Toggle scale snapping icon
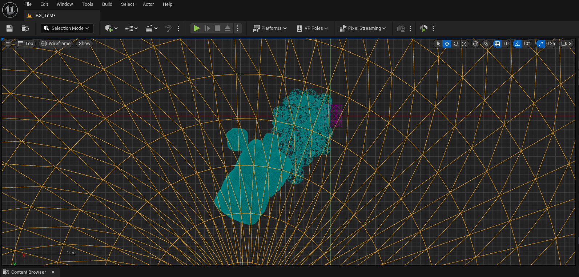The width and height of the screenshot is (579, 277). pyautogui.click(x=540, y=44)
